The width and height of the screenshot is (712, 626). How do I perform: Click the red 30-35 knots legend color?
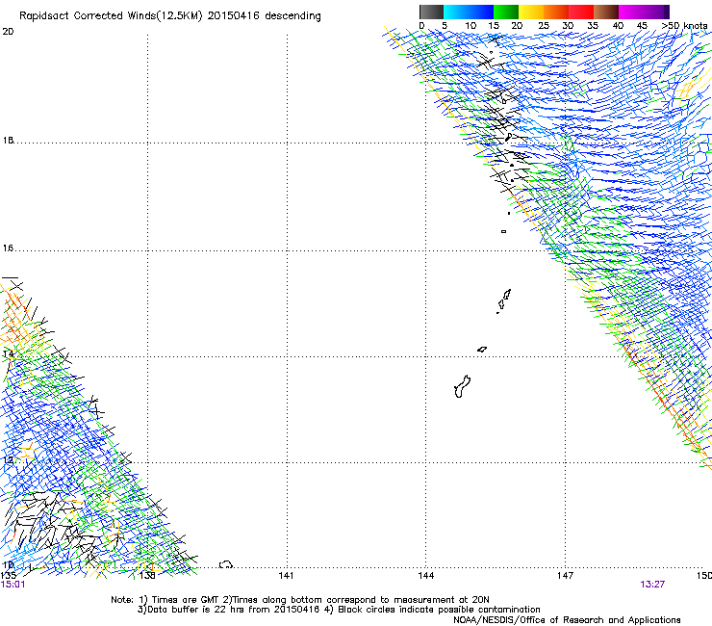(x=581, y=12)
